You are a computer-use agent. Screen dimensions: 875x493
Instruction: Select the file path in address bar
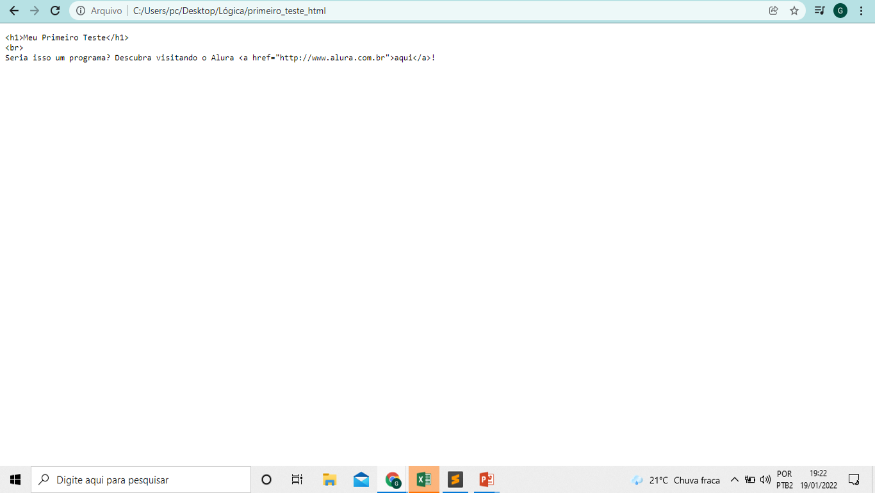click(229, 11)
